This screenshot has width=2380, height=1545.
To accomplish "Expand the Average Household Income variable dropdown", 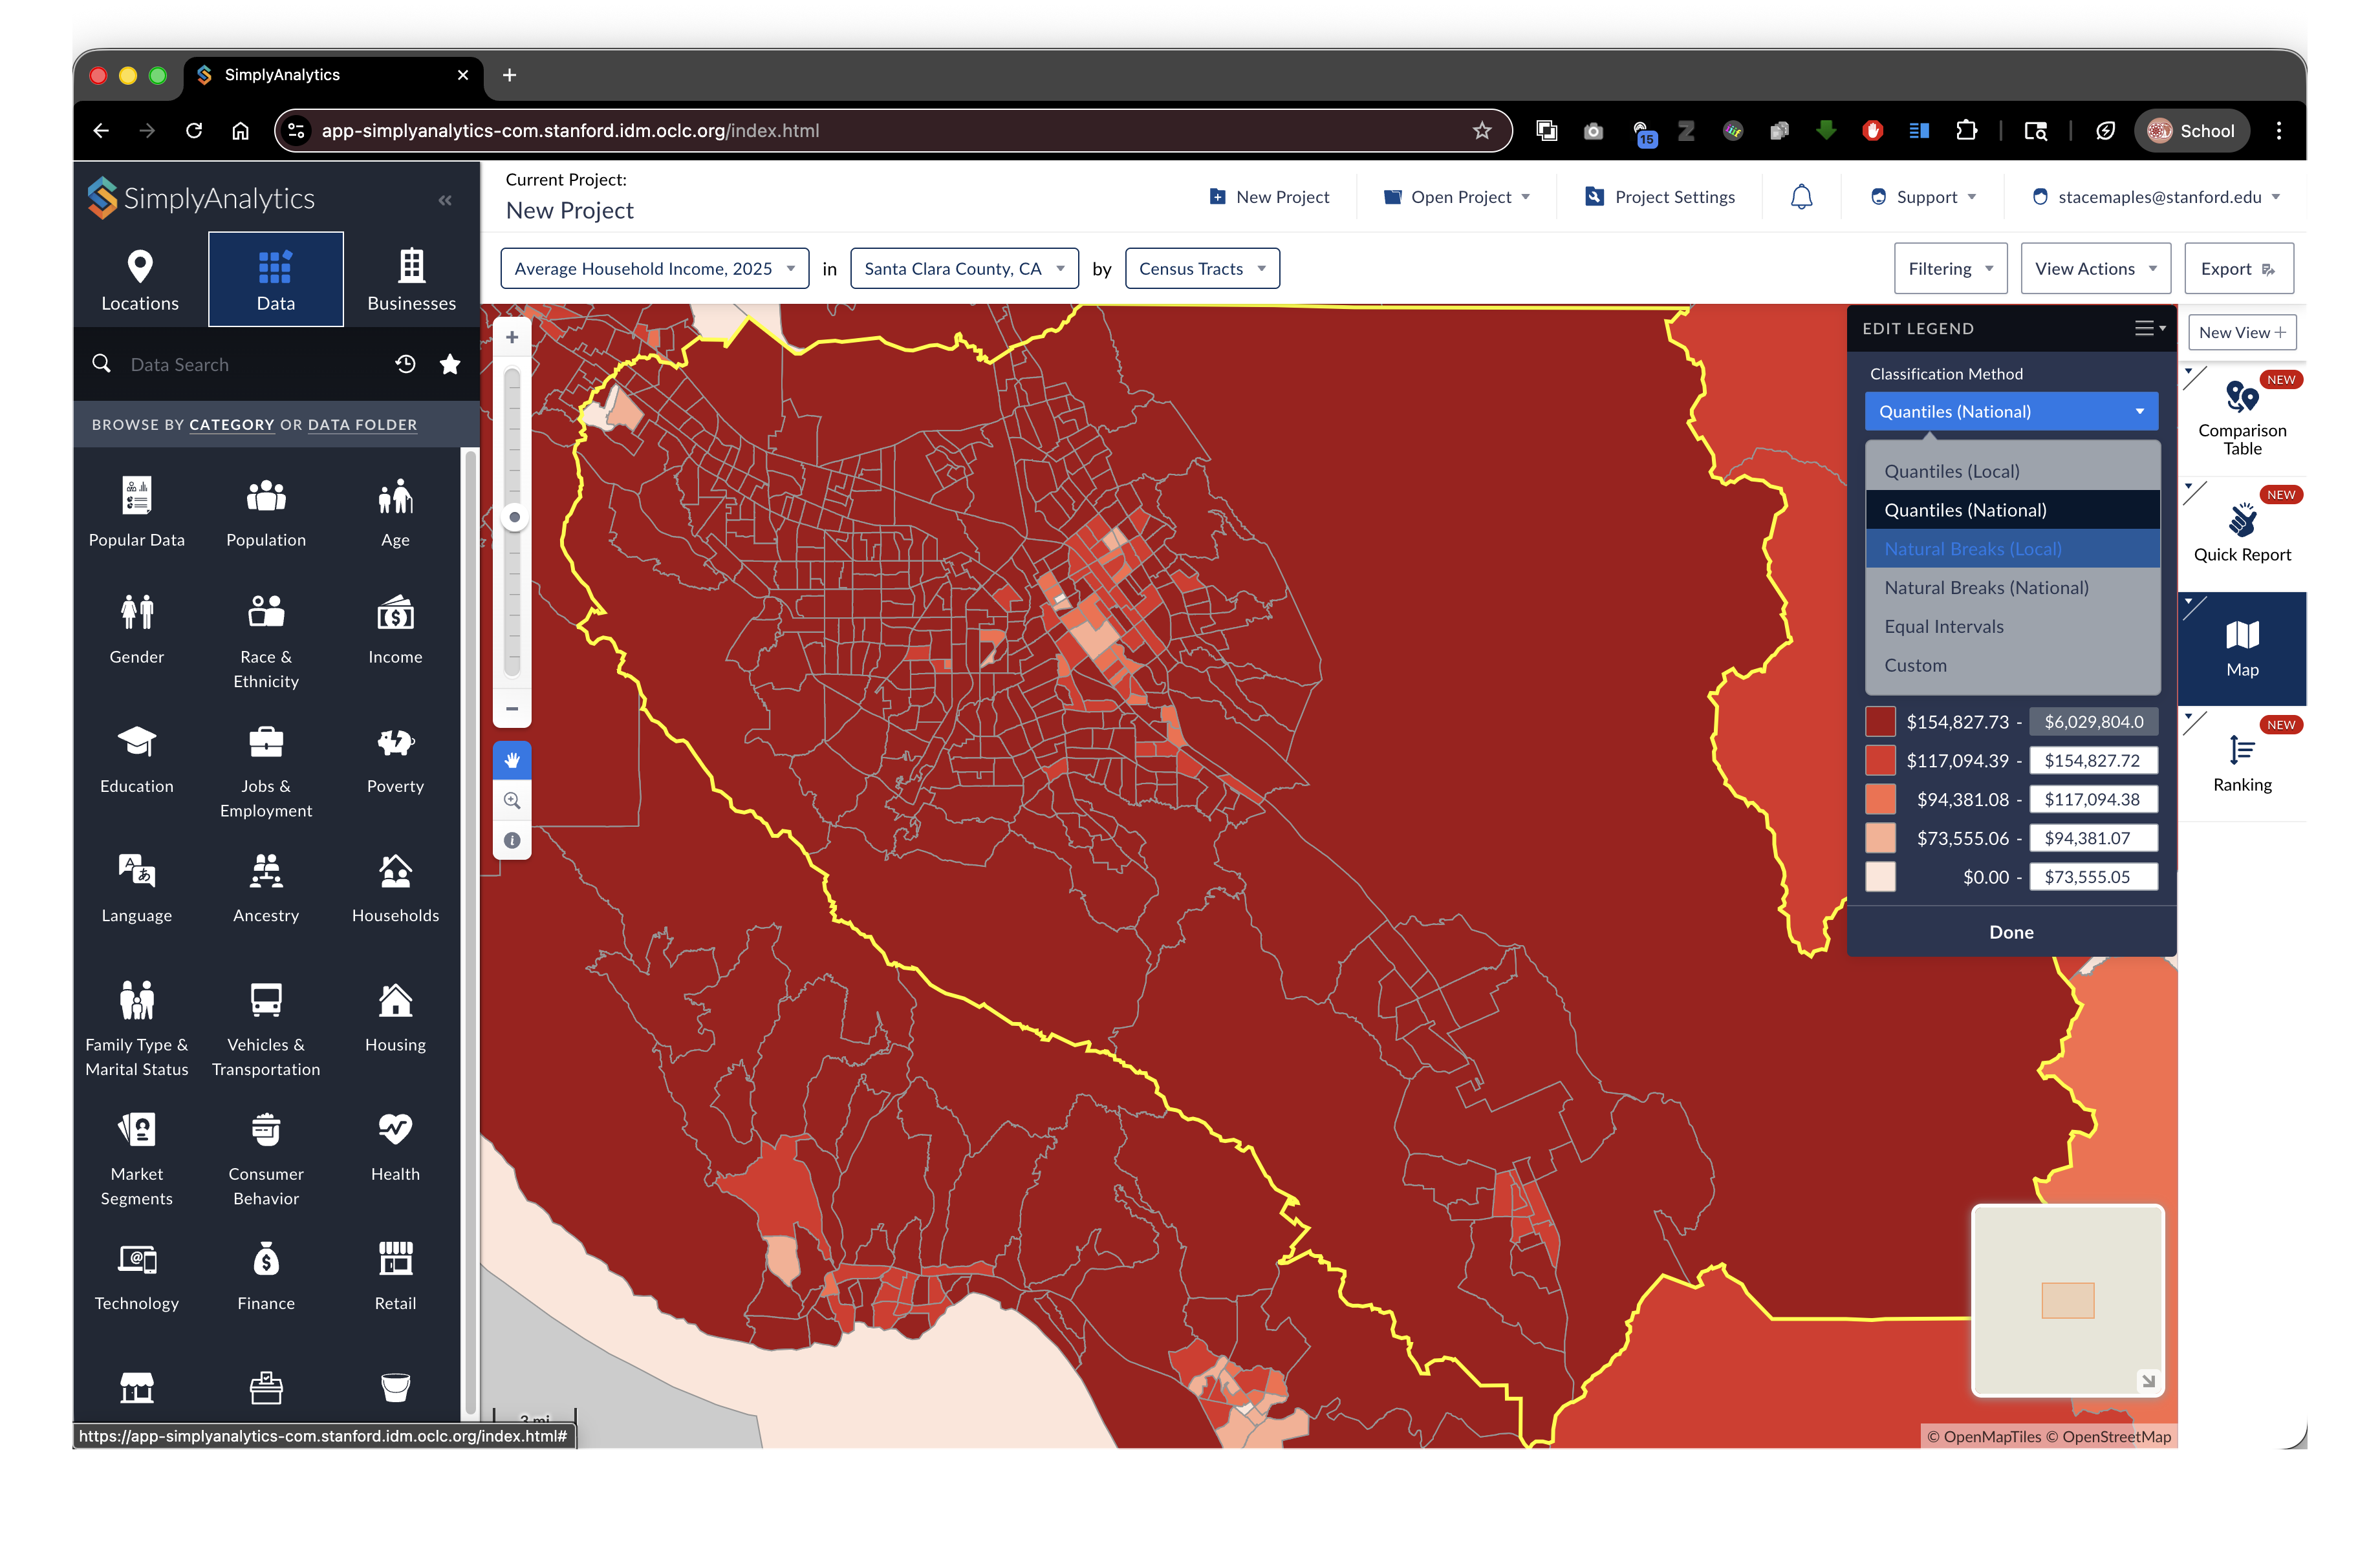I will (655, 269).
